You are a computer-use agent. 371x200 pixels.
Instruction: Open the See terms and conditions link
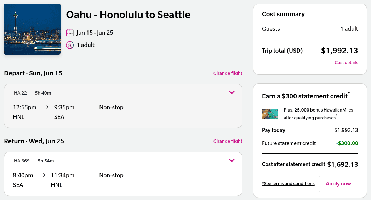click(x=288, y=184)
